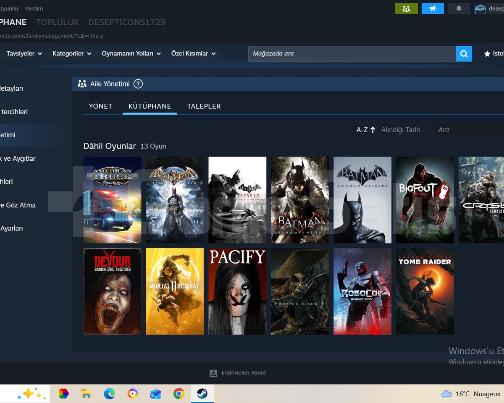This screenshot has width=504, height=403.
Task: Switch to the YÖNET tab
Action: (100, 106)
